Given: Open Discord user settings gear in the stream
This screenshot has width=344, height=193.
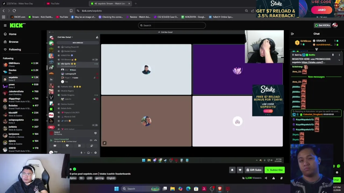Looking at the screenshot, I should point(95,153).
